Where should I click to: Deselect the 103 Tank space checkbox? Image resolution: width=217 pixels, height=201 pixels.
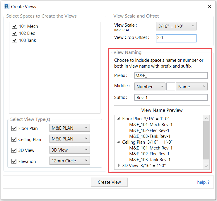click(15, 40)
